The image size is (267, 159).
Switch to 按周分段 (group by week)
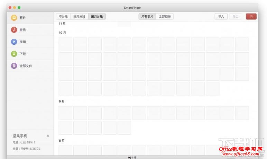(79, 17)
